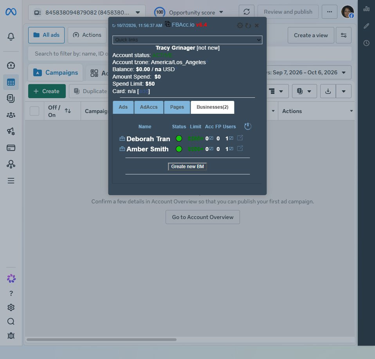This screenshot has width=375, height=359.
Task: Click the green Create button
Action: click(x=47, y=91)
